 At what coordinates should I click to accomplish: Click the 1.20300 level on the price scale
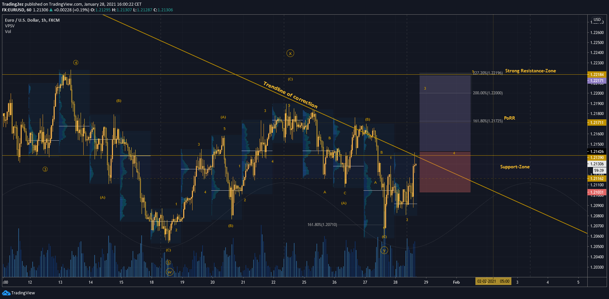point(597,267)
